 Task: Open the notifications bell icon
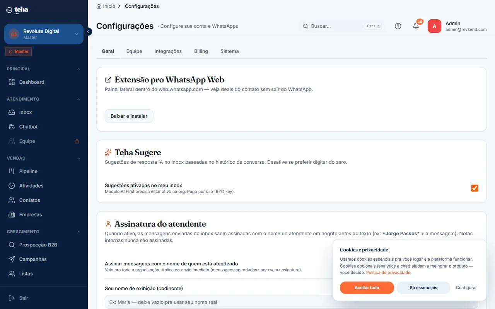416,26
